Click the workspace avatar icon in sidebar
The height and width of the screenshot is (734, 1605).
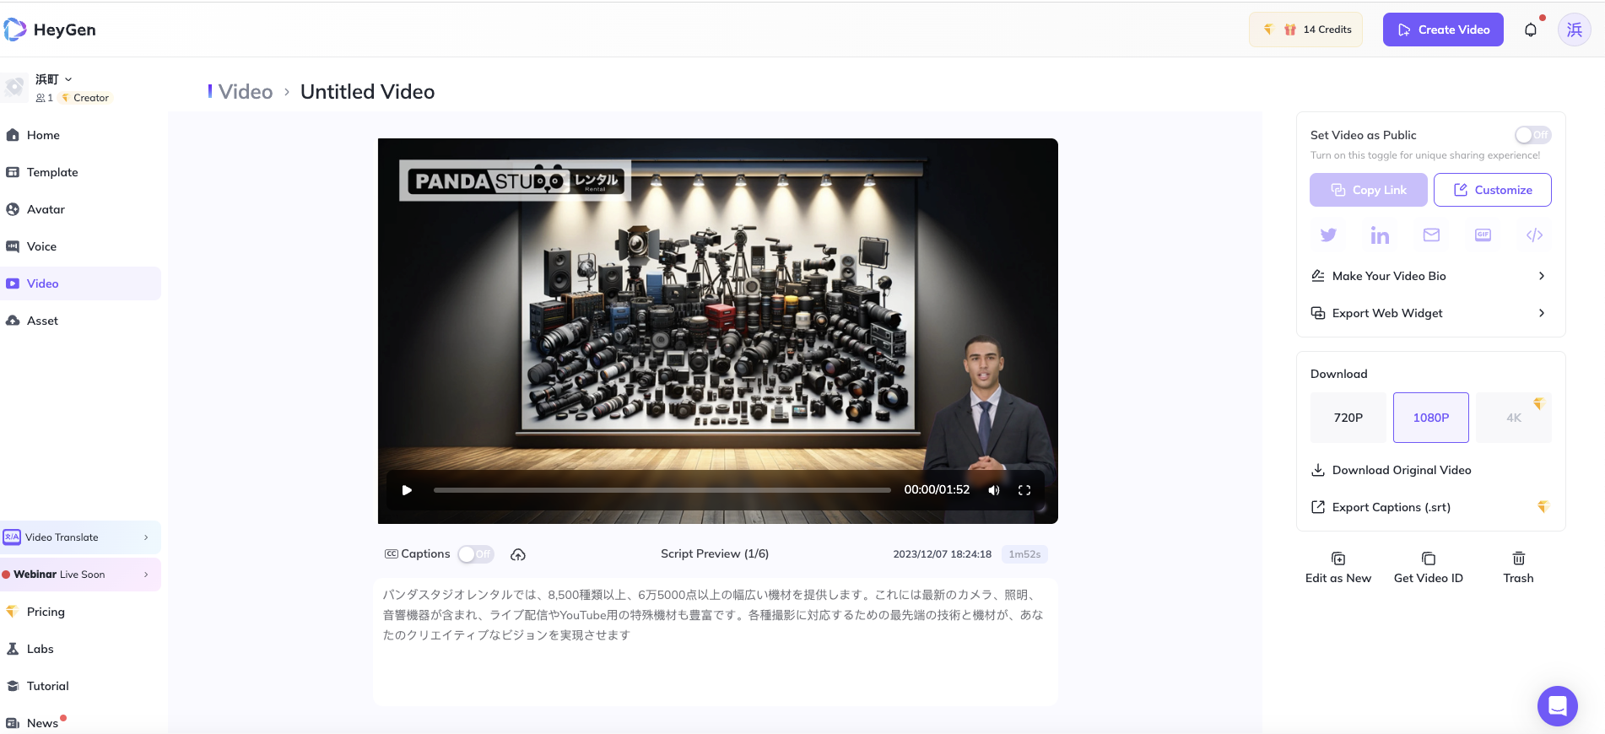(x=14, y=87)
